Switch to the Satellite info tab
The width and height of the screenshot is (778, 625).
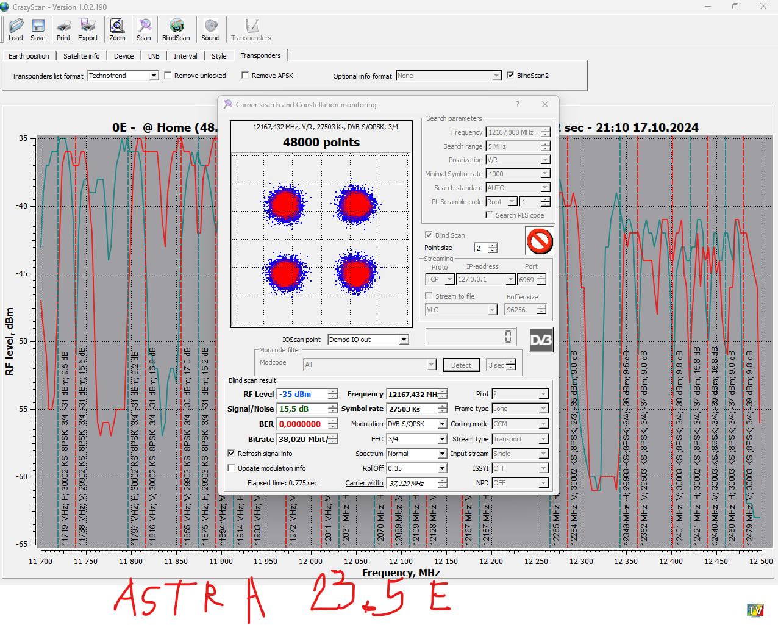[81, 55]
